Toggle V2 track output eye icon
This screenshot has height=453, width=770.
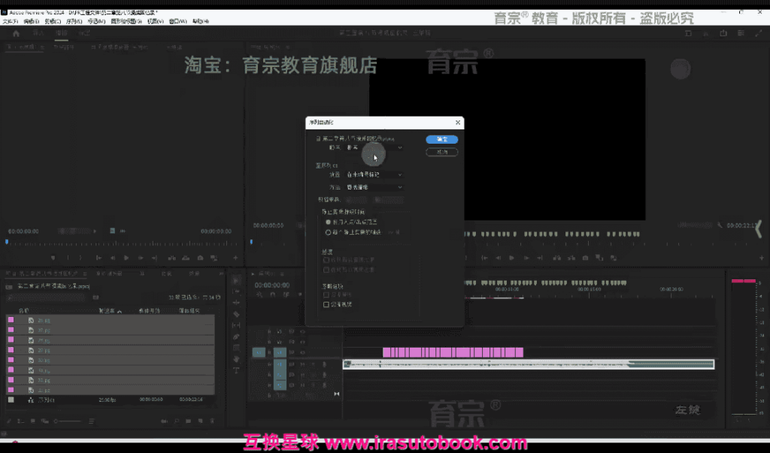coord(302,342)
